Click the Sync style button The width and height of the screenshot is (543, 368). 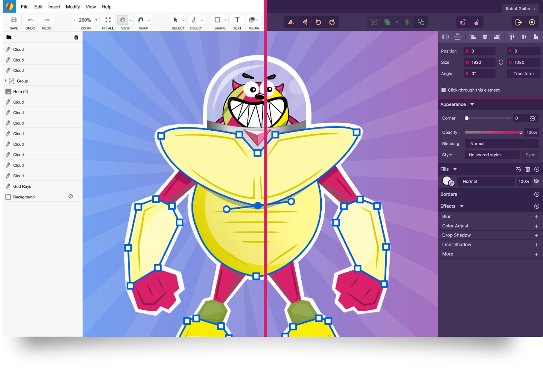pyautogui.click(x=530, y=155)
